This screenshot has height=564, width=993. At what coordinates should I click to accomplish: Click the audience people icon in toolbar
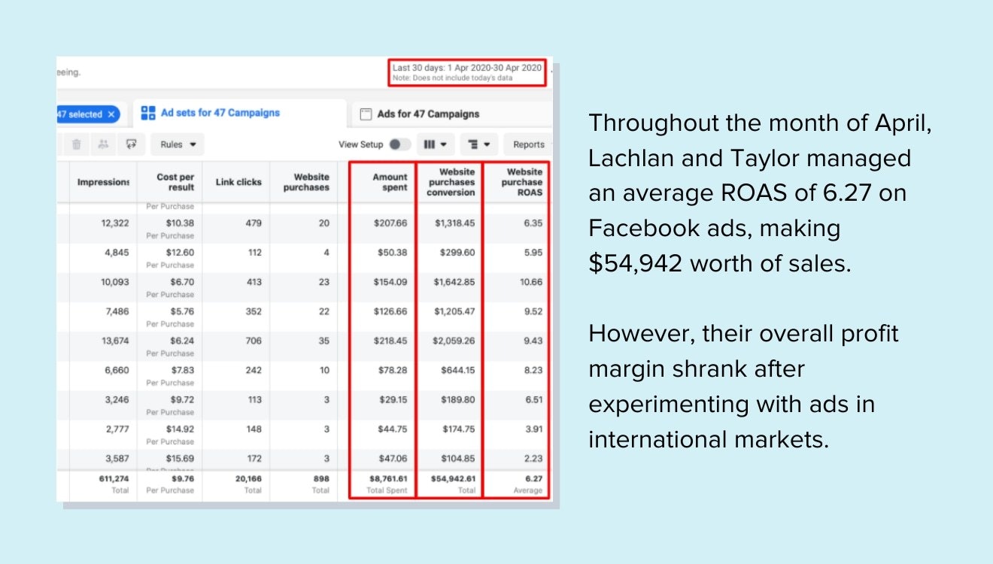point(104,144)
